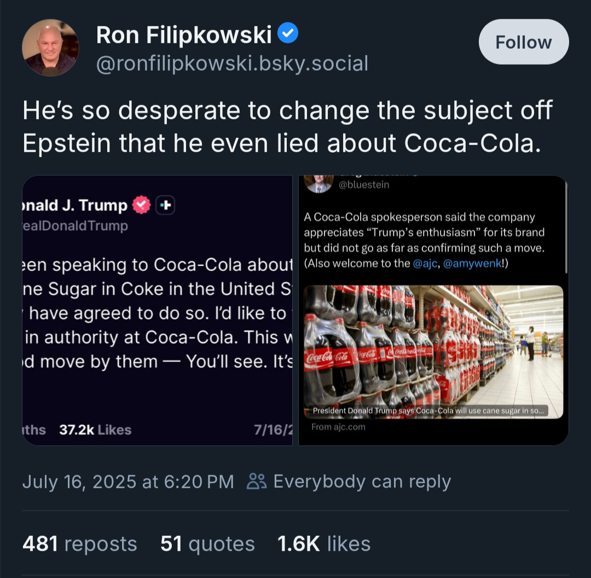Click the Everybody can reply people icon

(257, 482)
